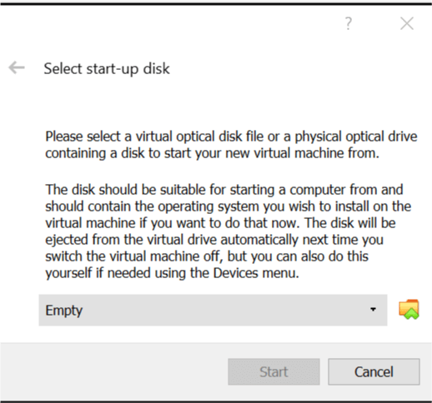The width and height of the screenshot is (432, 403).
Task: Click the Start button
Action: 274,371
